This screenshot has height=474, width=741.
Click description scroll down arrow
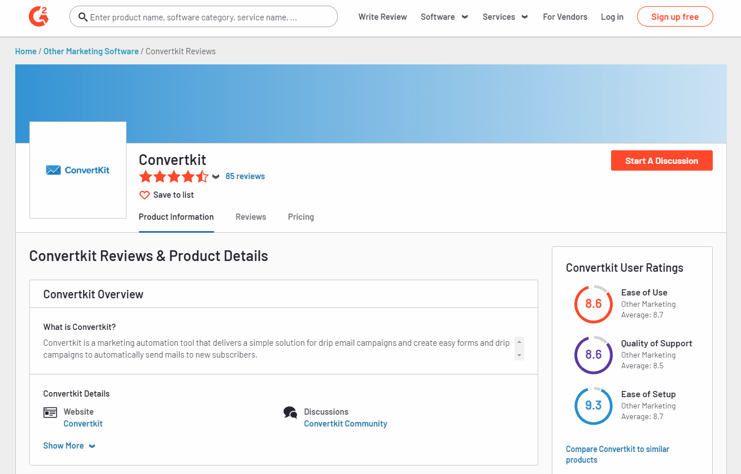tap(519, 355)
